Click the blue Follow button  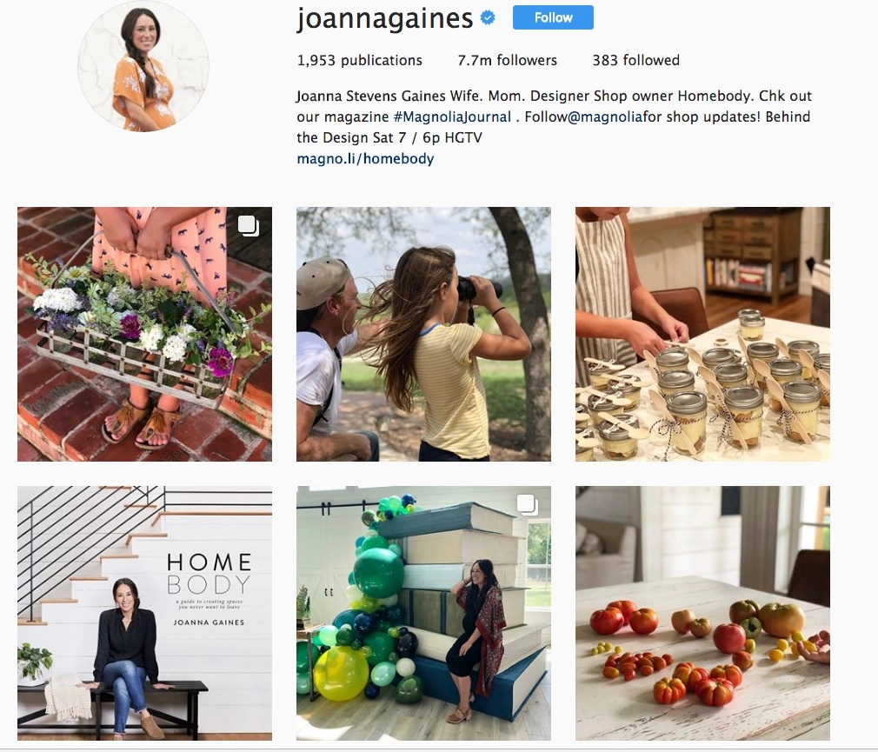coord(553,17)
